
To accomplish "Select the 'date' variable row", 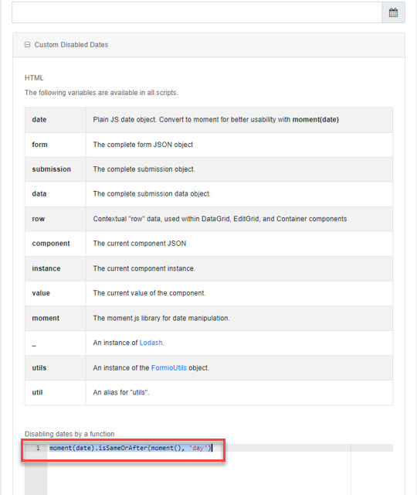I will click(208, 120).
